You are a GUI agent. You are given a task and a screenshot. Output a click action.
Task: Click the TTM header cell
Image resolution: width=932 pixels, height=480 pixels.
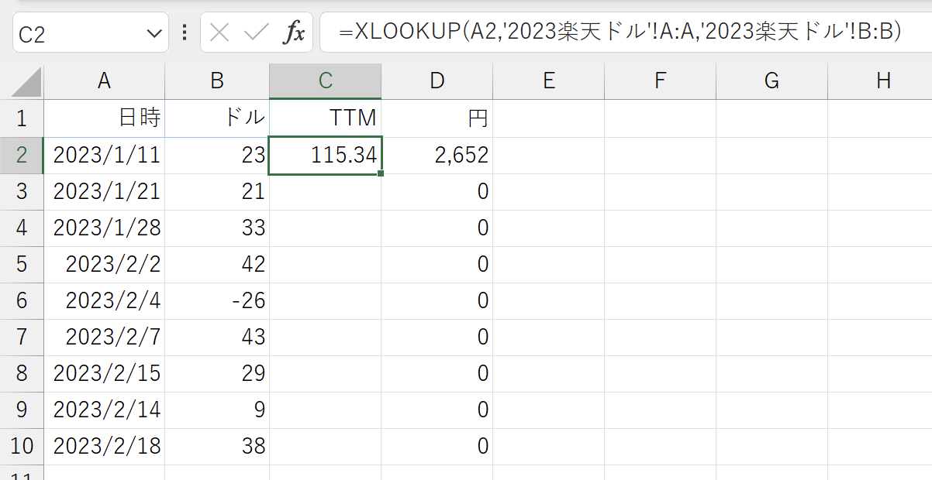click(326, 118)
